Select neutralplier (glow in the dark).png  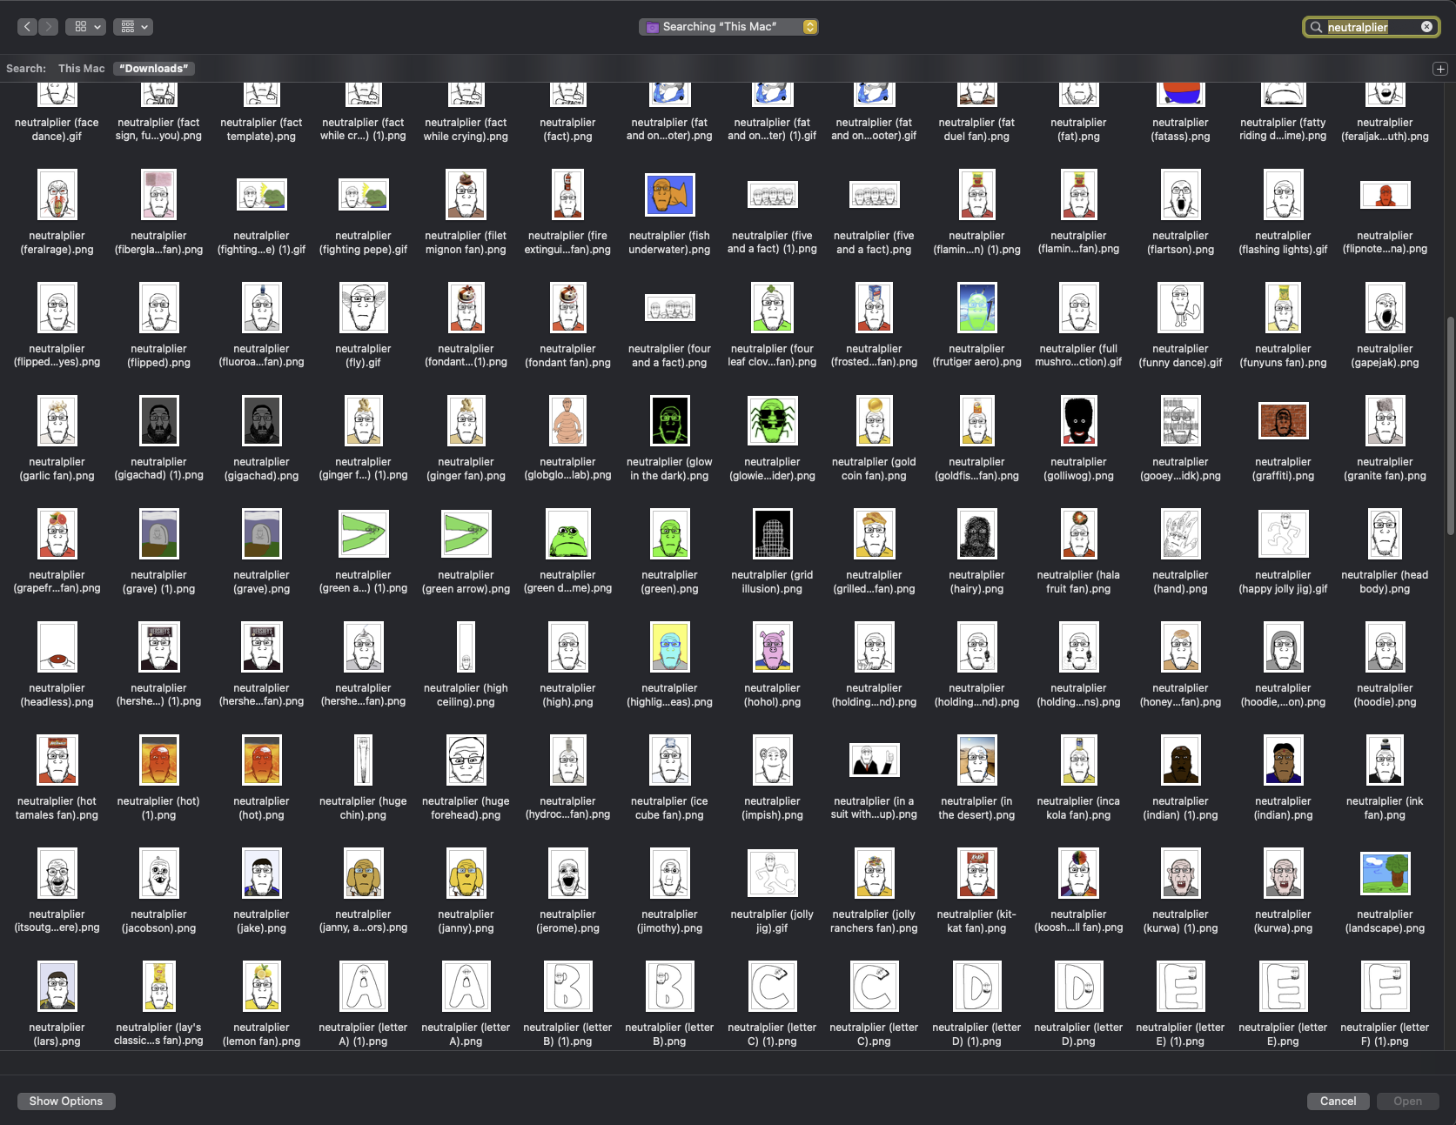click(x=669, y=421)
